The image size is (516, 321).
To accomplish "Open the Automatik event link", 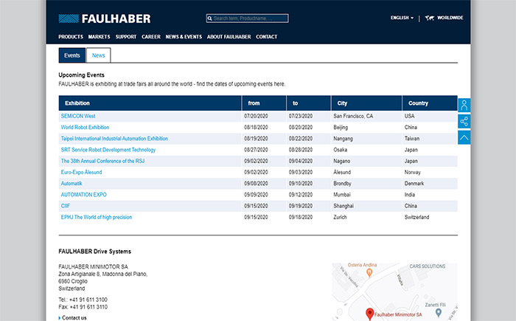I will 72,183.
